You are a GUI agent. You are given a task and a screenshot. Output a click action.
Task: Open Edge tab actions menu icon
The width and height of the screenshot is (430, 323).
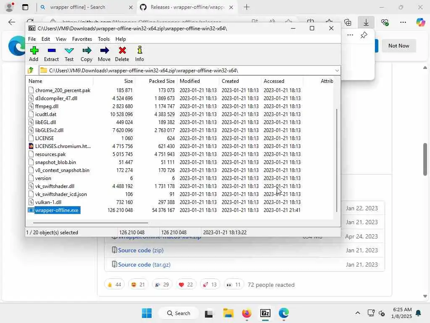tap(25, 7)
